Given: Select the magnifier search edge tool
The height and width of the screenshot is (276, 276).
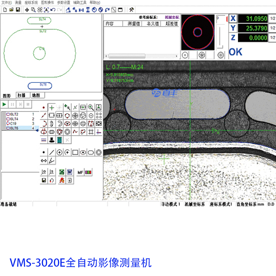Looking at the screenshot, I should [91, 107].
